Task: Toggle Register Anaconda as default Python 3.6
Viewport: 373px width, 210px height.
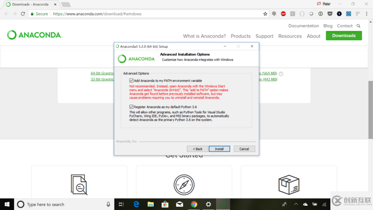Action: 131,107
